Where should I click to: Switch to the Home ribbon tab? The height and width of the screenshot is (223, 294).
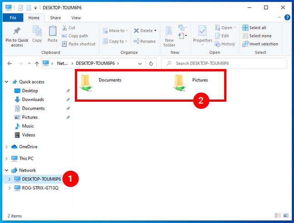[34, 18]
